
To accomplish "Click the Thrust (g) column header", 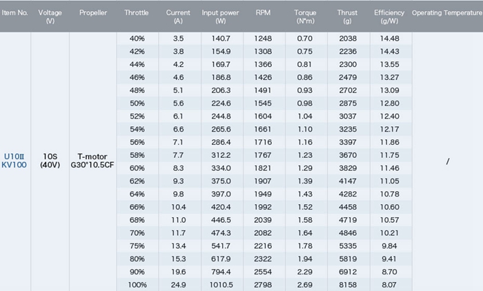I will 347,17.
